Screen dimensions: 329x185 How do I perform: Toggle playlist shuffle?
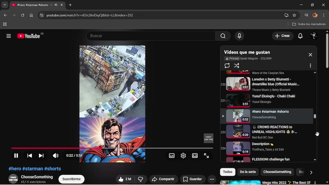tap(237, 66)
